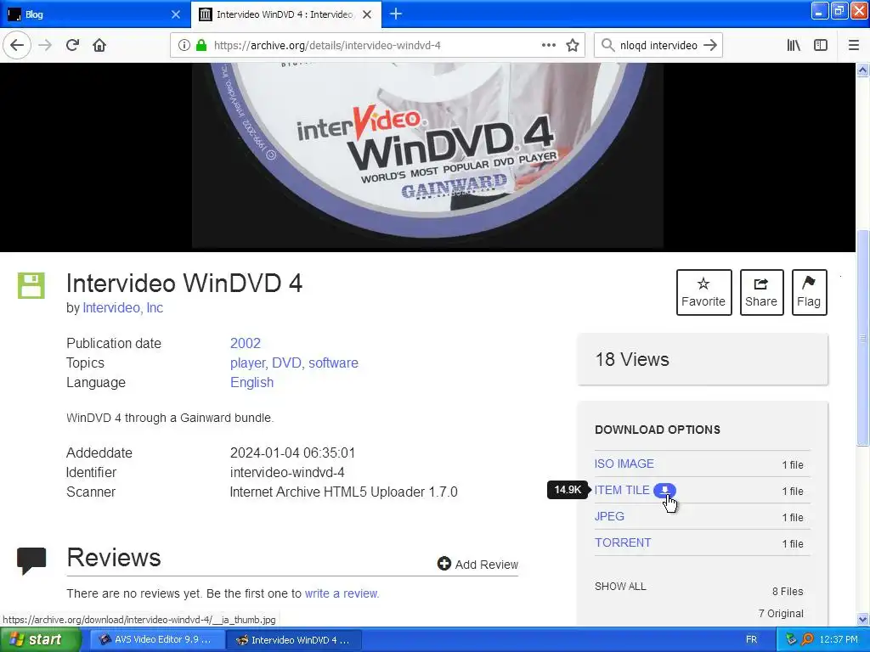
Task: Click the Reviews speech bubble icon
Action: 31,560
